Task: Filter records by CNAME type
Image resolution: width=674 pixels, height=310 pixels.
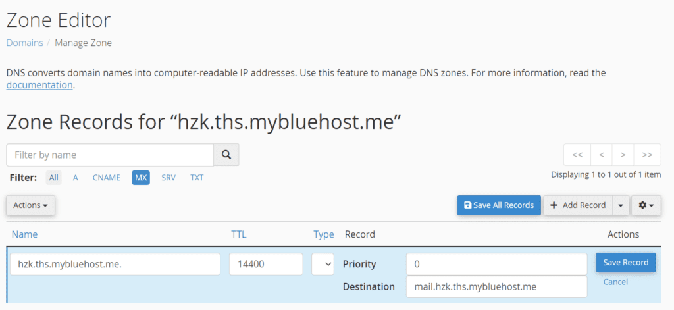Action: pos(106,178)
